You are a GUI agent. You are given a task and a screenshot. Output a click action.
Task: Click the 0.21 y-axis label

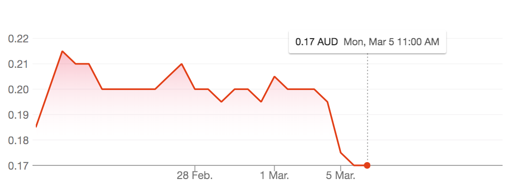pyautogui.click(x=18, y=64)
